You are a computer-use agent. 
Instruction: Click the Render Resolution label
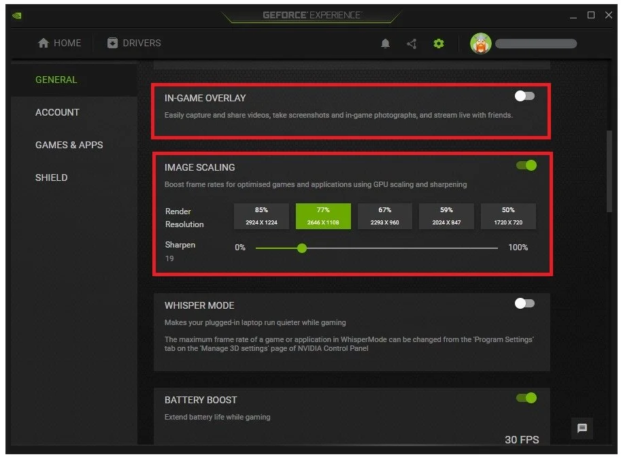coord(184,218)
